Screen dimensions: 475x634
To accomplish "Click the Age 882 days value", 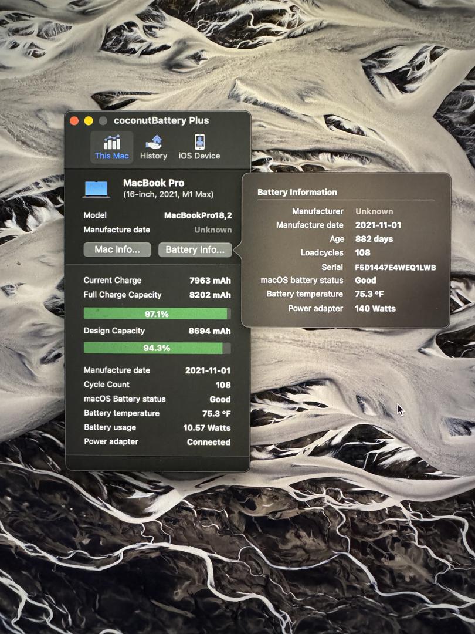I will coord(374,239).
